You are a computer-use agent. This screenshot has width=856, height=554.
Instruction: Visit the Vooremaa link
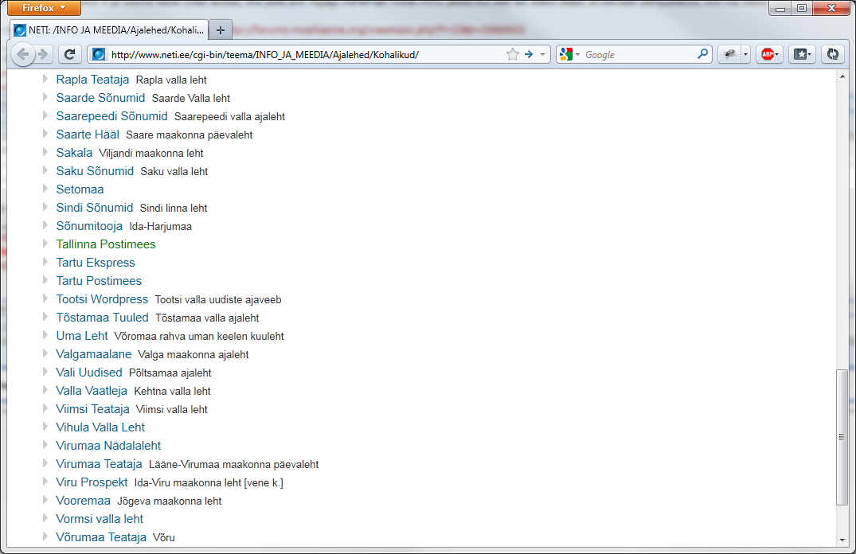click(x=84, y=501)
